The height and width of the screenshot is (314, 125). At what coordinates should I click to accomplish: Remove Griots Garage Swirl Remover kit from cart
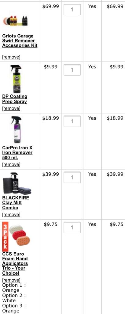click(11, 57)
